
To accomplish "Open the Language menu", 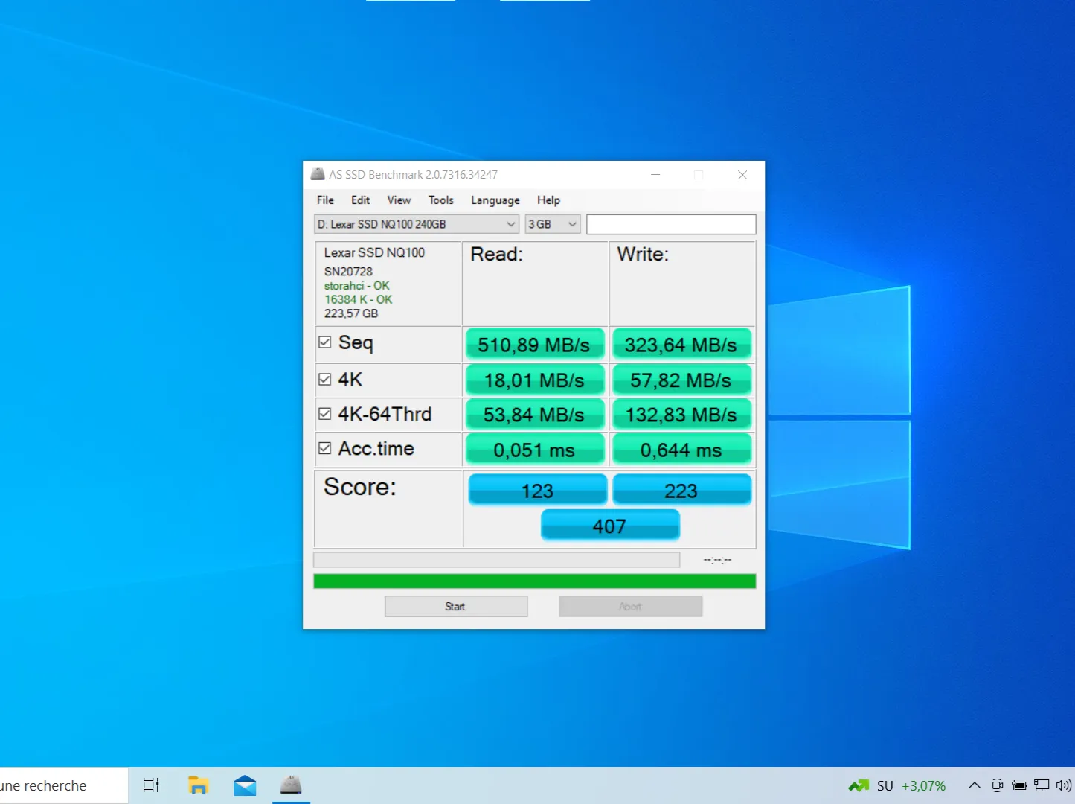I will pyautogui.click(x=495, y=200).
